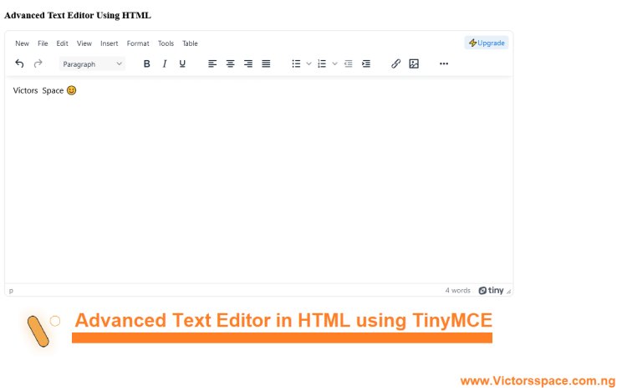Screen dimensions: 627x391
Task: Insert an image
Action: [414, 63]
